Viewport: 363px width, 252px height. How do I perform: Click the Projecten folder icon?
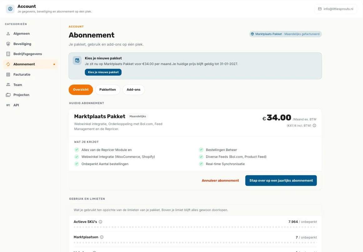coord(8,95)
